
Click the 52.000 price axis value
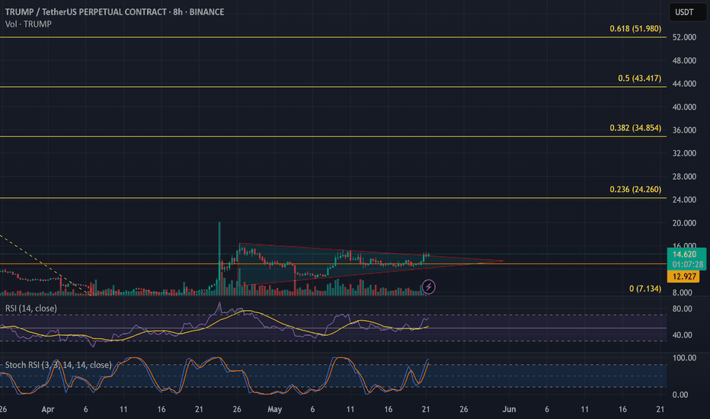684,37
